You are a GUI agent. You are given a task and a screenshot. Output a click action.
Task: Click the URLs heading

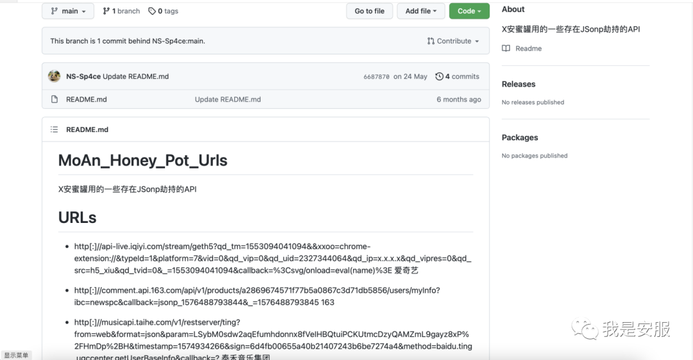78,218
